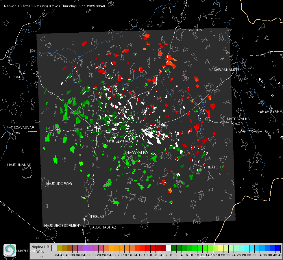Screen dimensions: 283x260
Task: Click the NYÍREGYHÁZA city label
Action: 120,141
